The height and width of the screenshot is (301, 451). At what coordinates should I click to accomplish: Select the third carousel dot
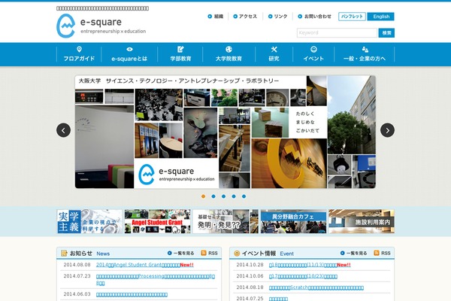point(223,196)
